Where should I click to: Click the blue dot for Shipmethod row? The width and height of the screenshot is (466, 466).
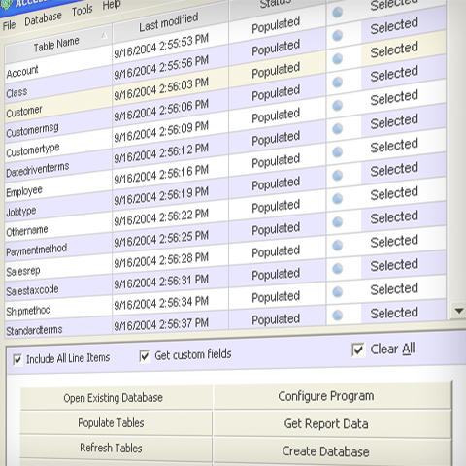pyautogui.click(x=337, y=291)
